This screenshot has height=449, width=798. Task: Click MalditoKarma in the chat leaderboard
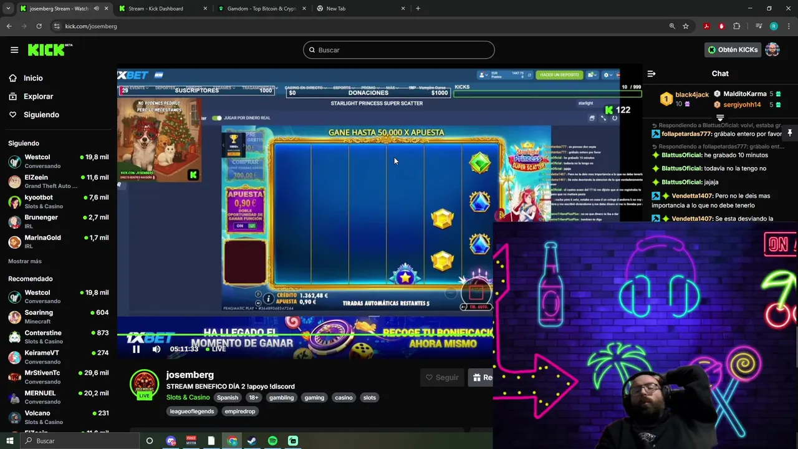[x=745, y=94]
